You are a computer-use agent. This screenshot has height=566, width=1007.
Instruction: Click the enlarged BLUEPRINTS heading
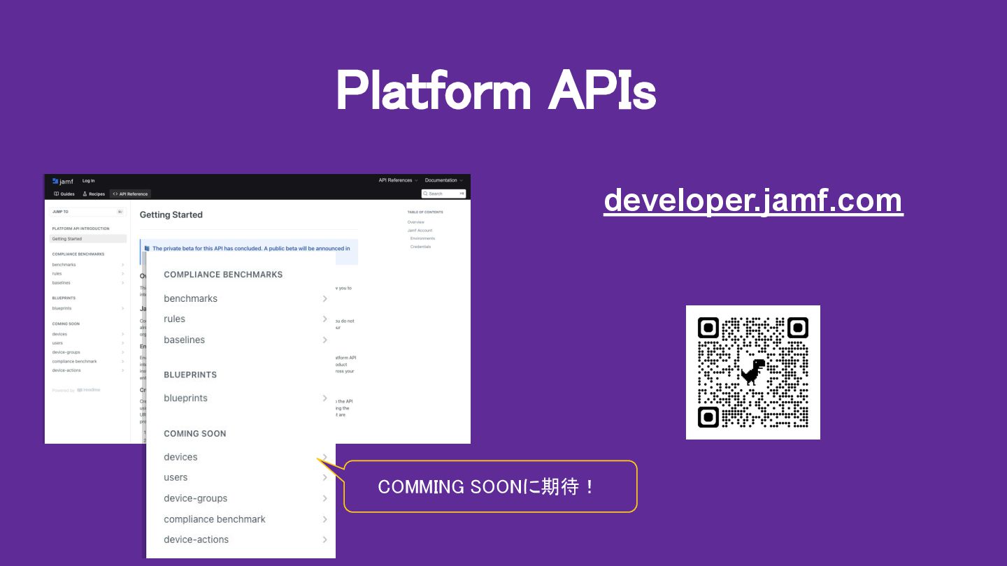coord(190,375)
